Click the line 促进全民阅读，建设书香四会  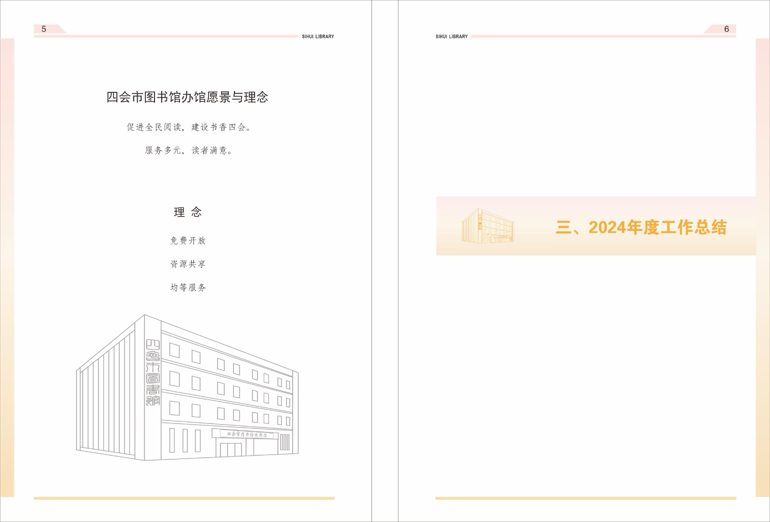(188, 127)
